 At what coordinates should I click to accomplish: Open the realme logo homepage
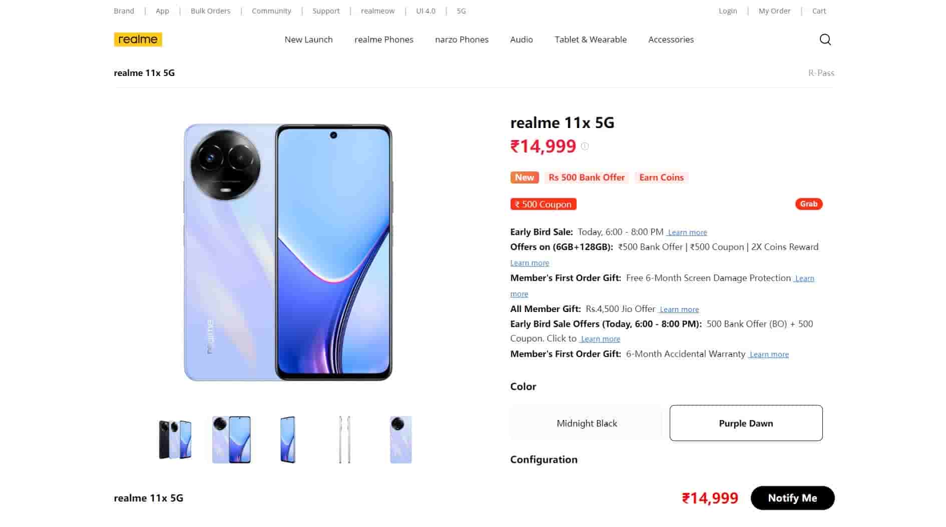[x=138, y=39]
